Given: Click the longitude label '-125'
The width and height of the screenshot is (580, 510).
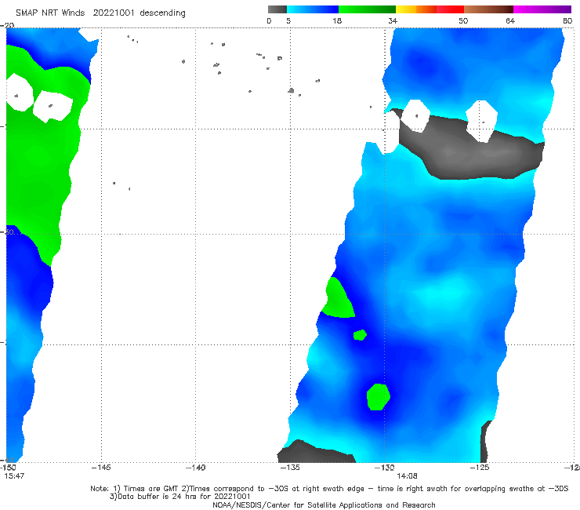Looking at the screenshot, I should [480, 468].
